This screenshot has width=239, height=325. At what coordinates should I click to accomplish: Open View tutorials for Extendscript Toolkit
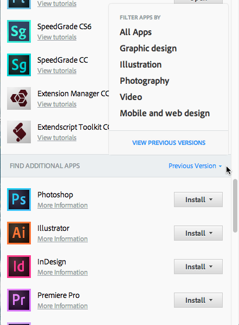click(x=57, y=138)
